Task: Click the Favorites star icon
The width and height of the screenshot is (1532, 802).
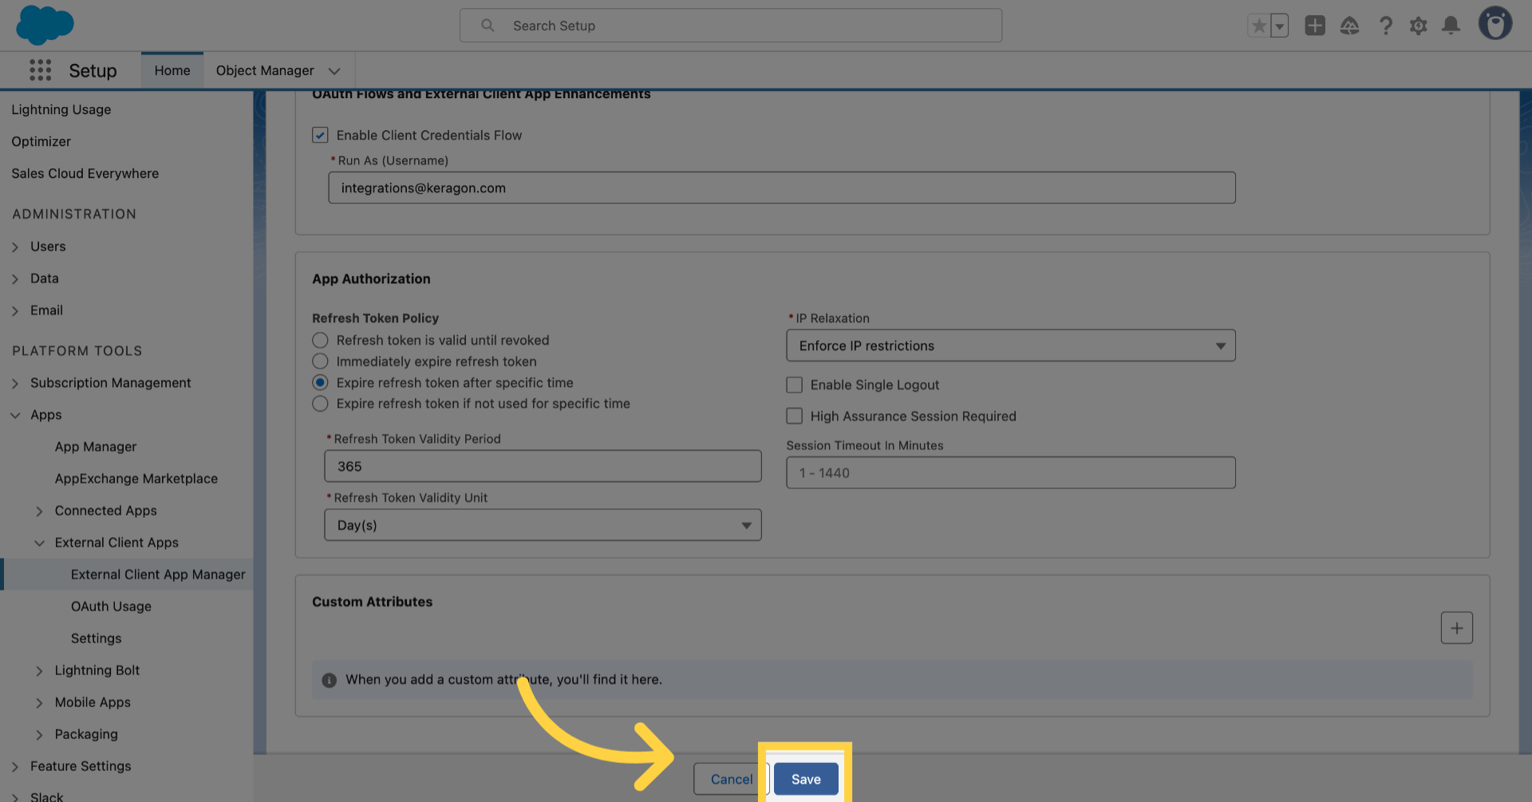Action: coord(1258,26)
